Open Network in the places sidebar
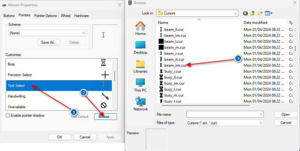The width and height of the screenshot is (300, 151). pyautogui.click(x=140, y=104)
